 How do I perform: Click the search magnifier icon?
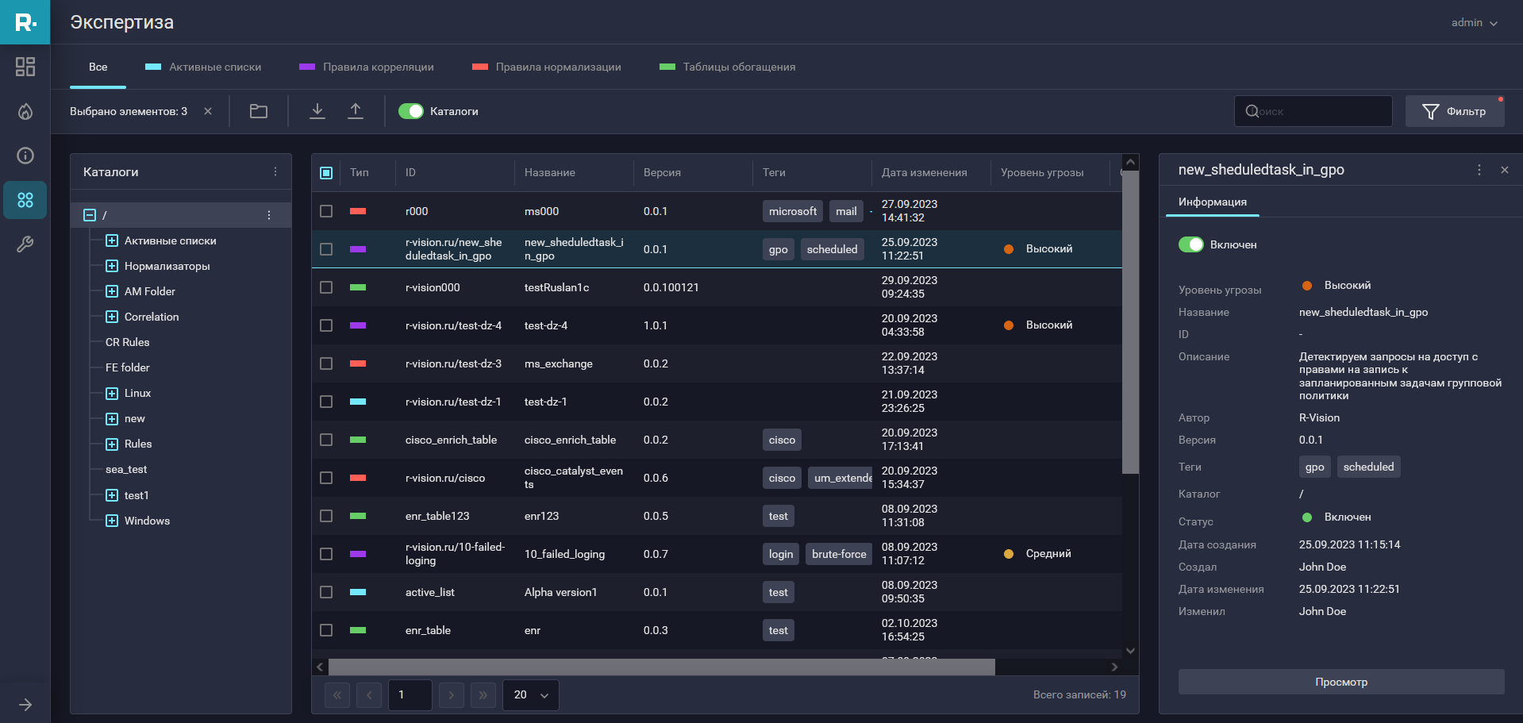(1252, 111)
